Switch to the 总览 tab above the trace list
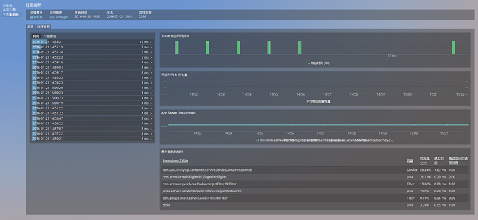This screenshot has width=478, height=220. coord(30,26)
